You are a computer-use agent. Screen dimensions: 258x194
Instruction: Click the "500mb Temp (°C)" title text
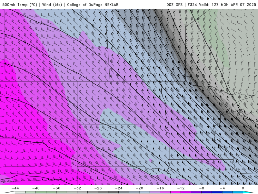(x=20, y=5)
